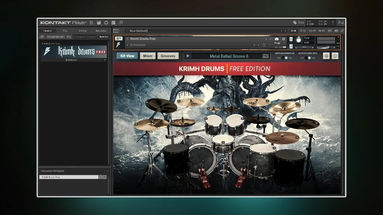Click the save snapshot icon beside El Smackito
This screenshot has width=383, height=215.
(x=264, y=45)
